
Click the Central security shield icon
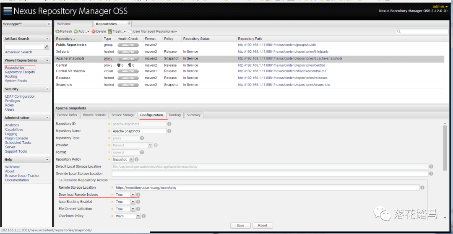pyautogui.click(x=119, y=65)
